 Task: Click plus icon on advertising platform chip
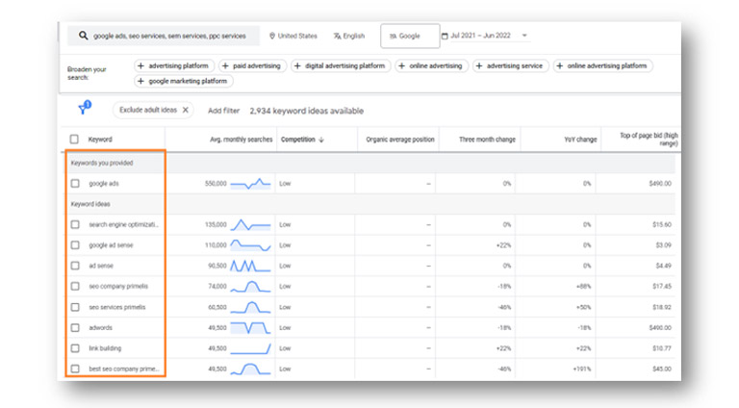pyautogui.click(x=140, y=66)
